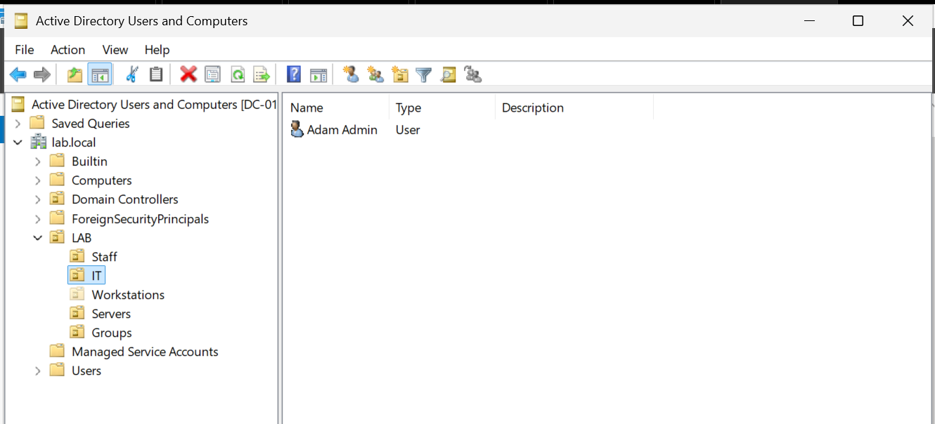The image size is (935, 424).
Task: Go back using the blue Back arrow
Action: point(18,74)
